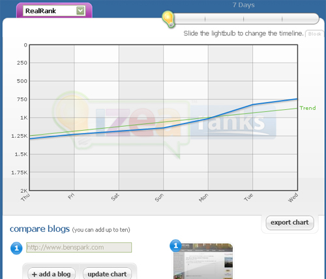Click the lightbulb slider handle
This screenshot has width=326, height=279.
(168, 19)
